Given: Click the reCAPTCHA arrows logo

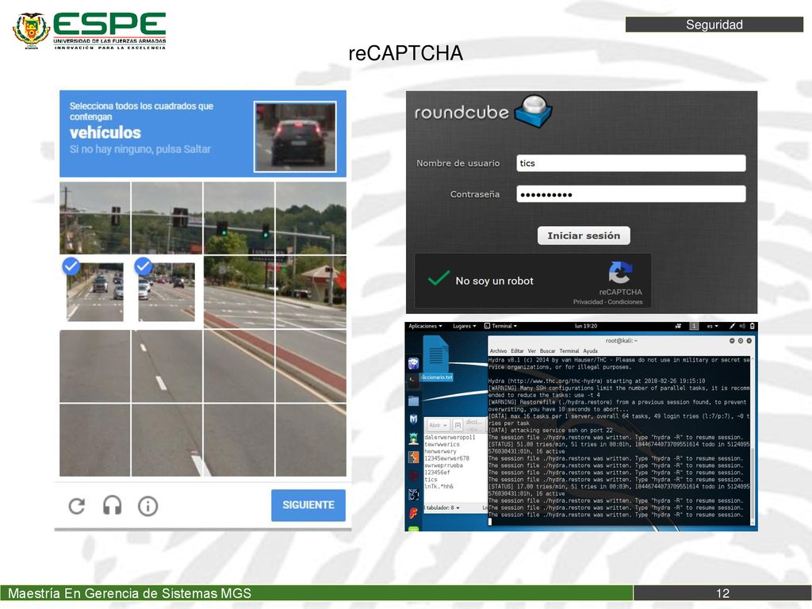Looking at the screenshot, I should 620,273.
